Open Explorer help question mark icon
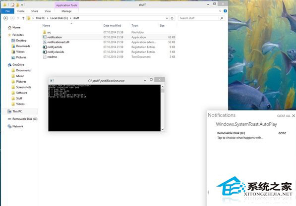Viewport: 296px width, 206px height. (225, 11)
